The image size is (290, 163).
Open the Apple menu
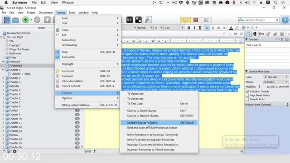click(x=6, y=3)
